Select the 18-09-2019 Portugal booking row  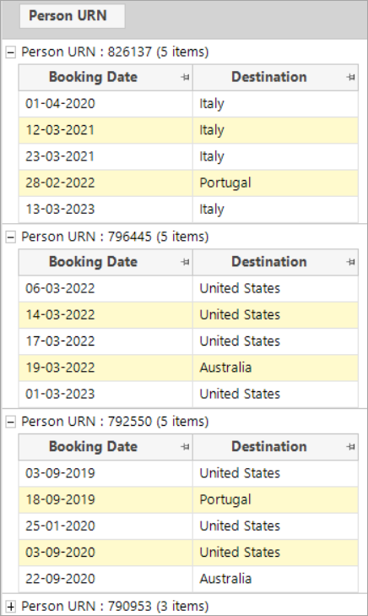188,499
